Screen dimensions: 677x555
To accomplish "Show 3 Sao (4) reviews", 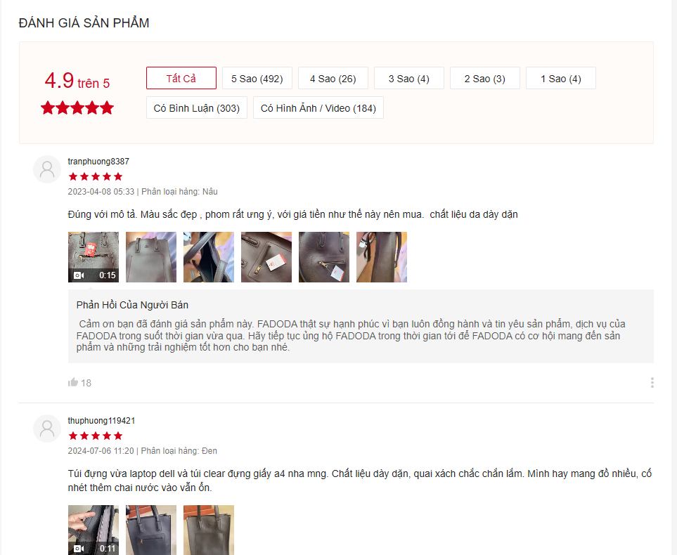I will pyautogui.click(x=409, y=78).
